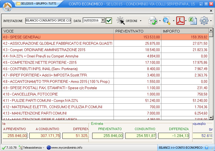Image resolution: width=215 pixels, height=151 pixels.
Task: Click the blue help icon in status bar
Action: coord(207,148)
